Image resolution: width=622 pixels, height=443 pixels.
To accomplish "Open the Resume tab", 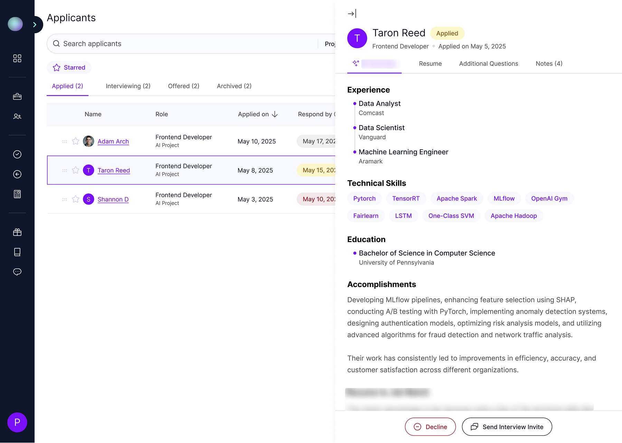I will (430, 64).
